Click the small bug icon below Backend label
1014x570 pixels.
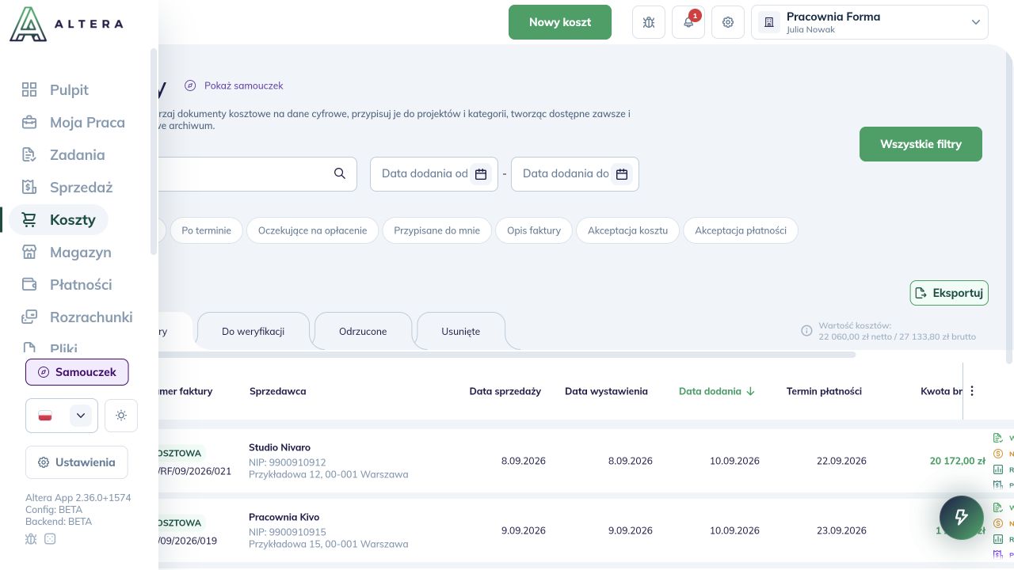coord(32,539)
